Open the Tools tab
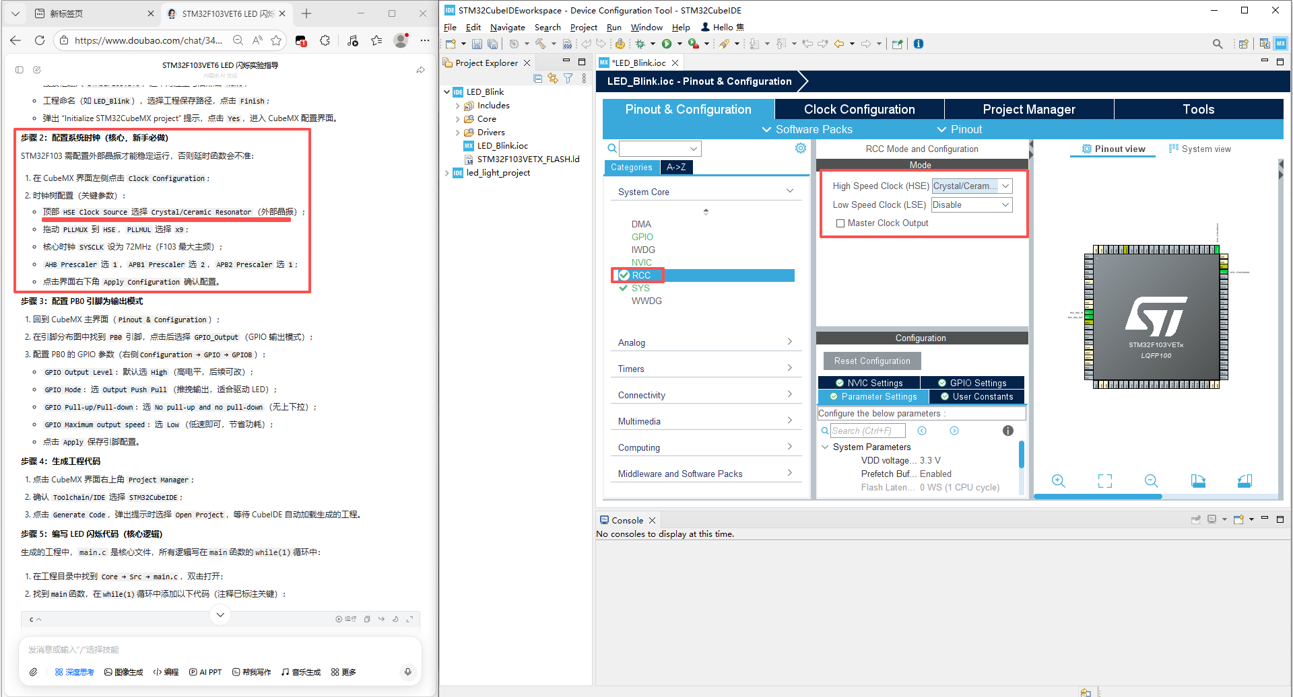The width and height of the screenshot is (1293, 697). click(x=1199, y=109)
